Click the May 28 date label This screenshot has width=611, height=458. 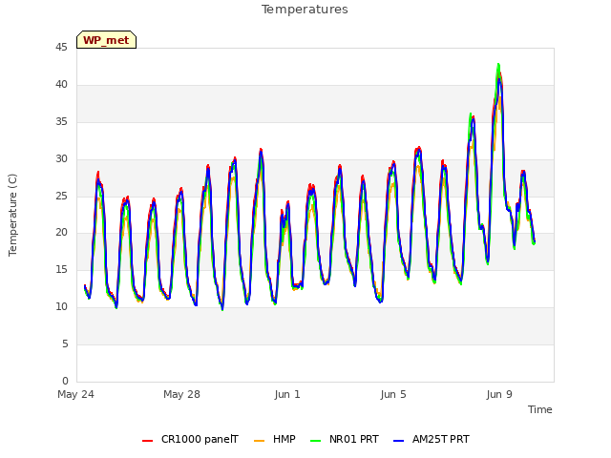[181, 394]
